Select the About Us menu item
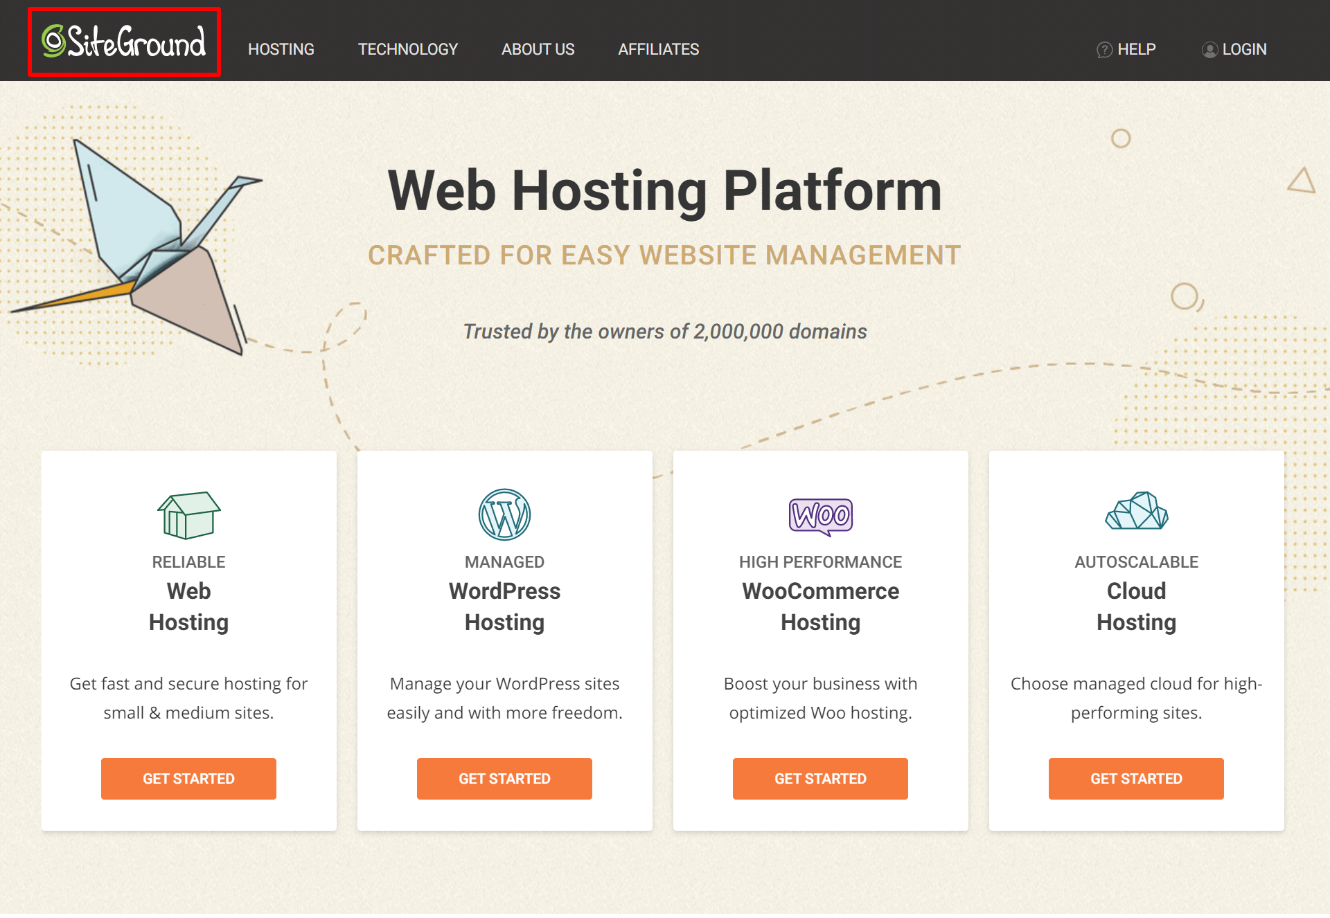1330x918 pixels. point(537,48)
